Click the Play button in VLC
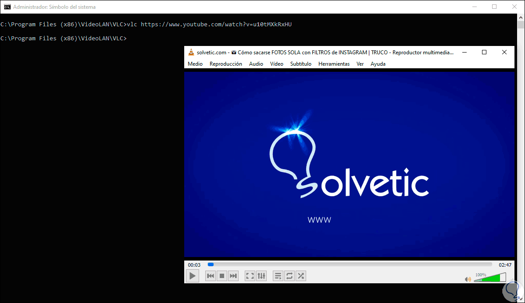The image size is (525, 303). pyautogui.click(x=193, y=276)
